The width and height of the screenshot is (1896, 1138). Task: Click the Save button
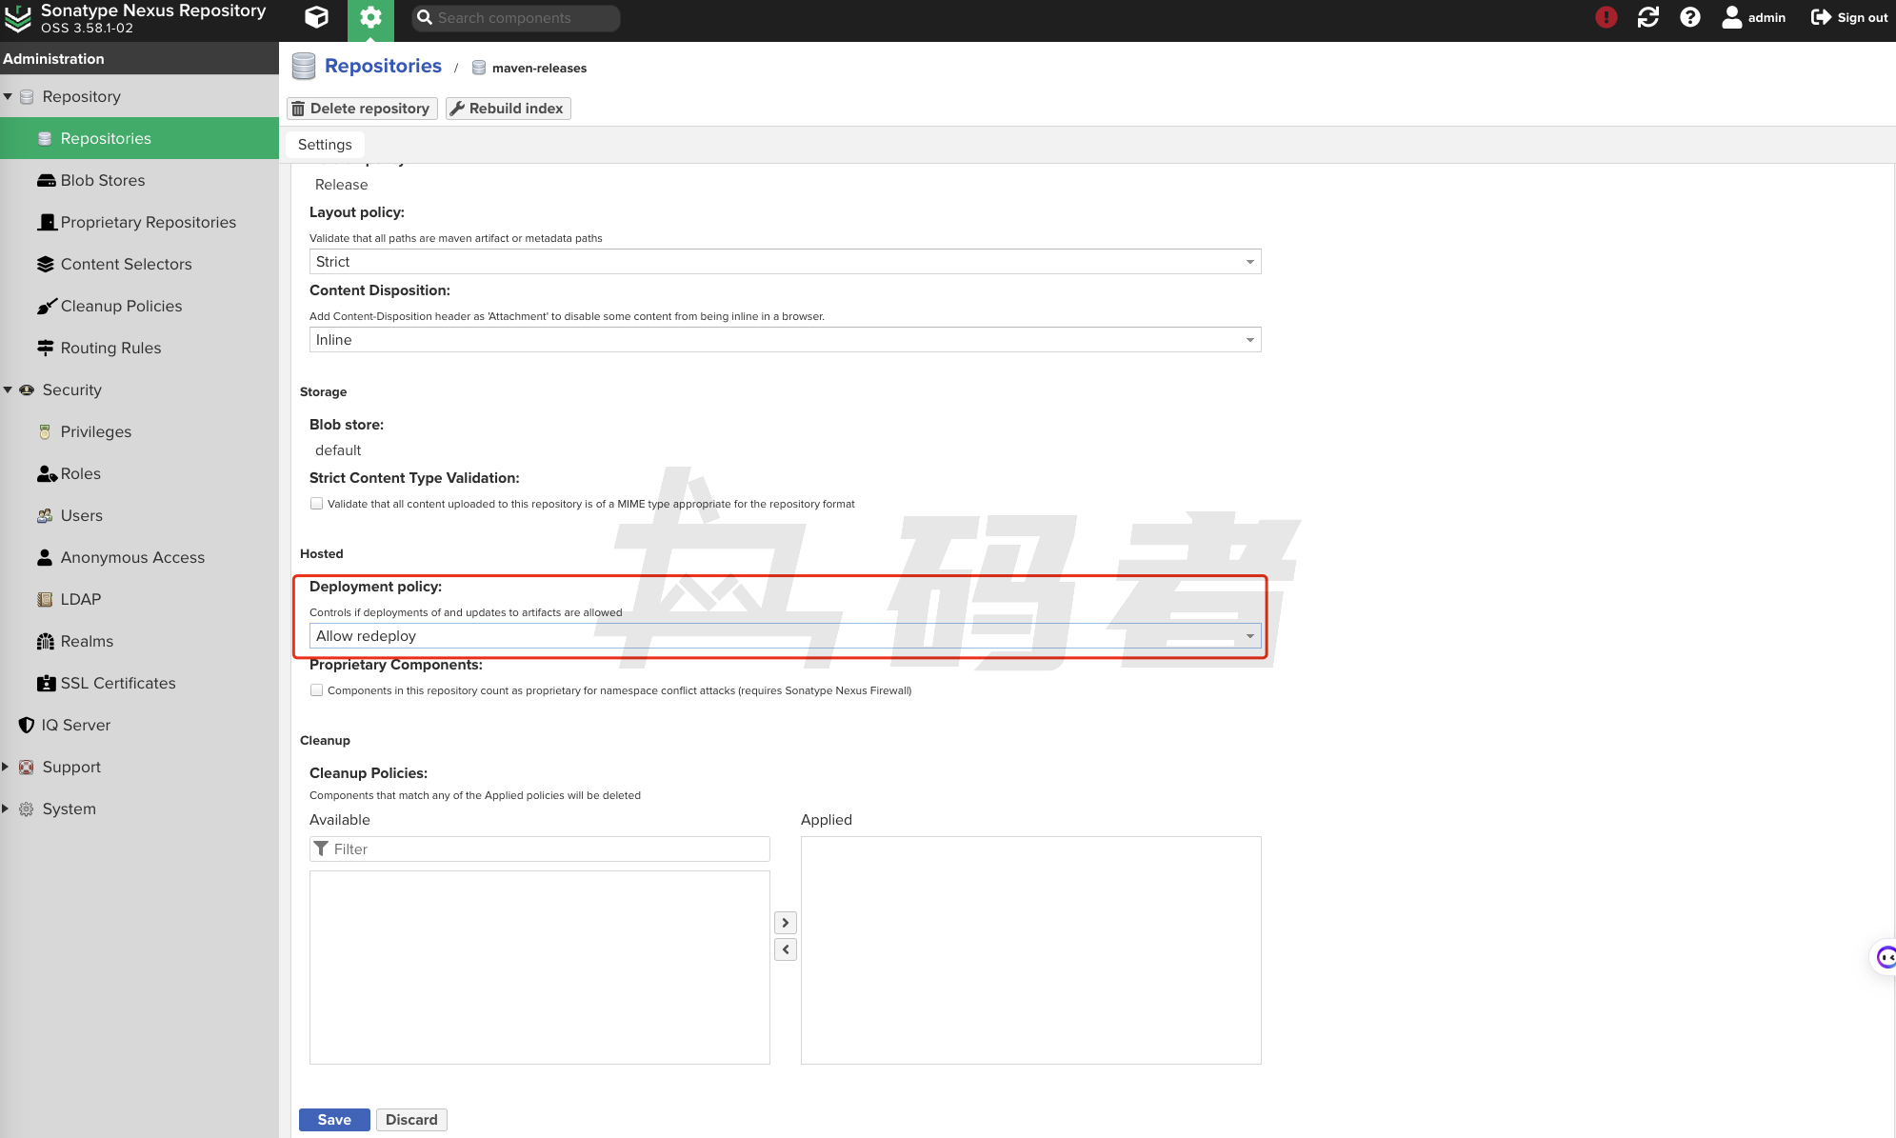(x=333, y=1120)
